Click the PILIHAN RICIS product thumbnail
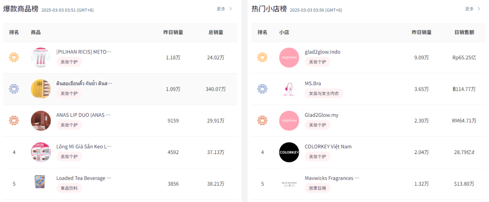This screenshot has height=202, width=489. (x=41, y=58)
